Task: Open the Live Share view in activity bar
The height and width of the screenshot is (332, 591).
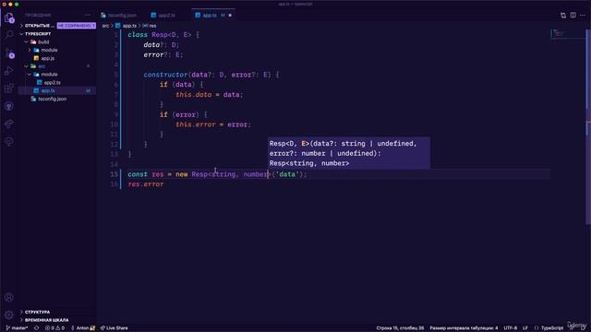Action: coord(9,124)
